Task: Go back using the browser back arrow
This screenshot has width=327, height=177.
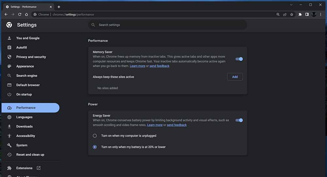Action: (6, 14)
